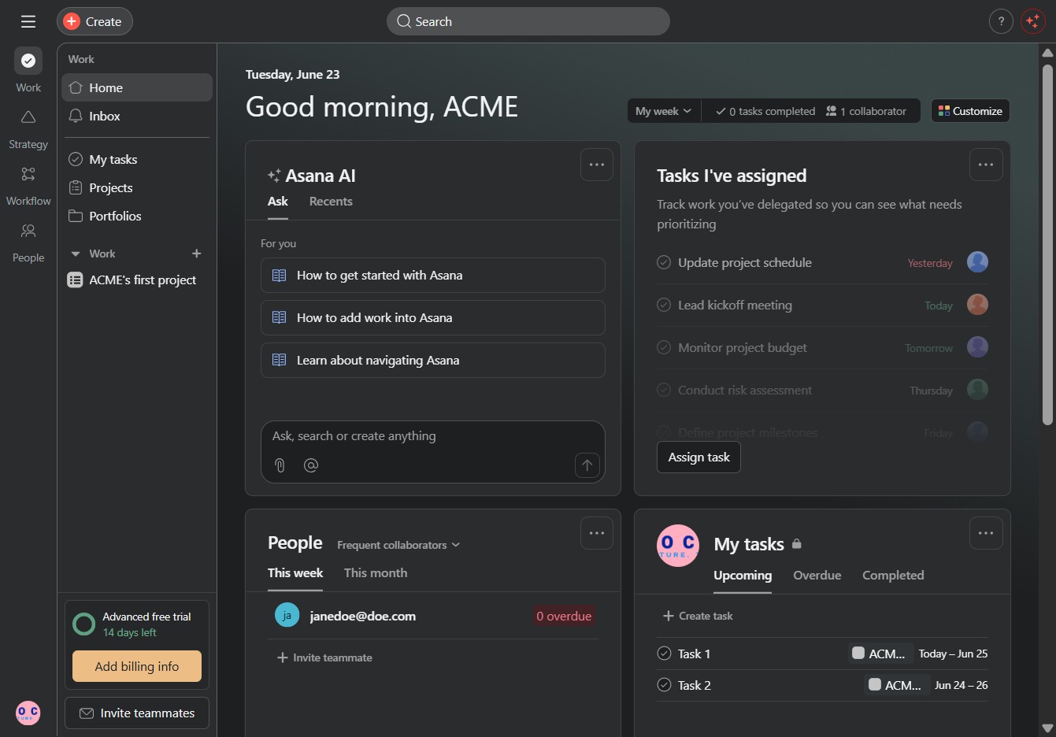Image resolution: width=1056 pixels, height=737 pixels.
Task: Open the hamburger menu to collapse sidebar
Action: click(x=28, y=21)
